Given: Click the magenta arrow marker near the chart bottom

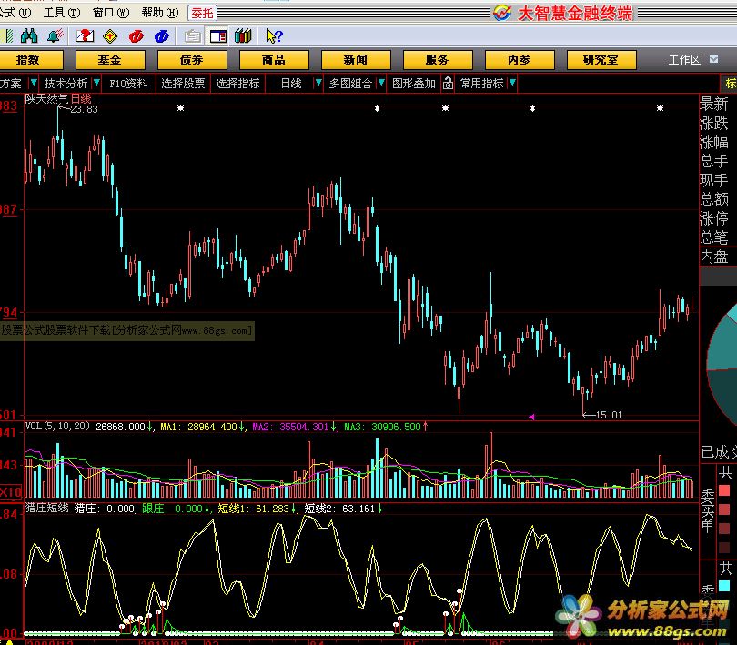Looking at the screenshot, I should pyautogui.click(x=531, y=417).
